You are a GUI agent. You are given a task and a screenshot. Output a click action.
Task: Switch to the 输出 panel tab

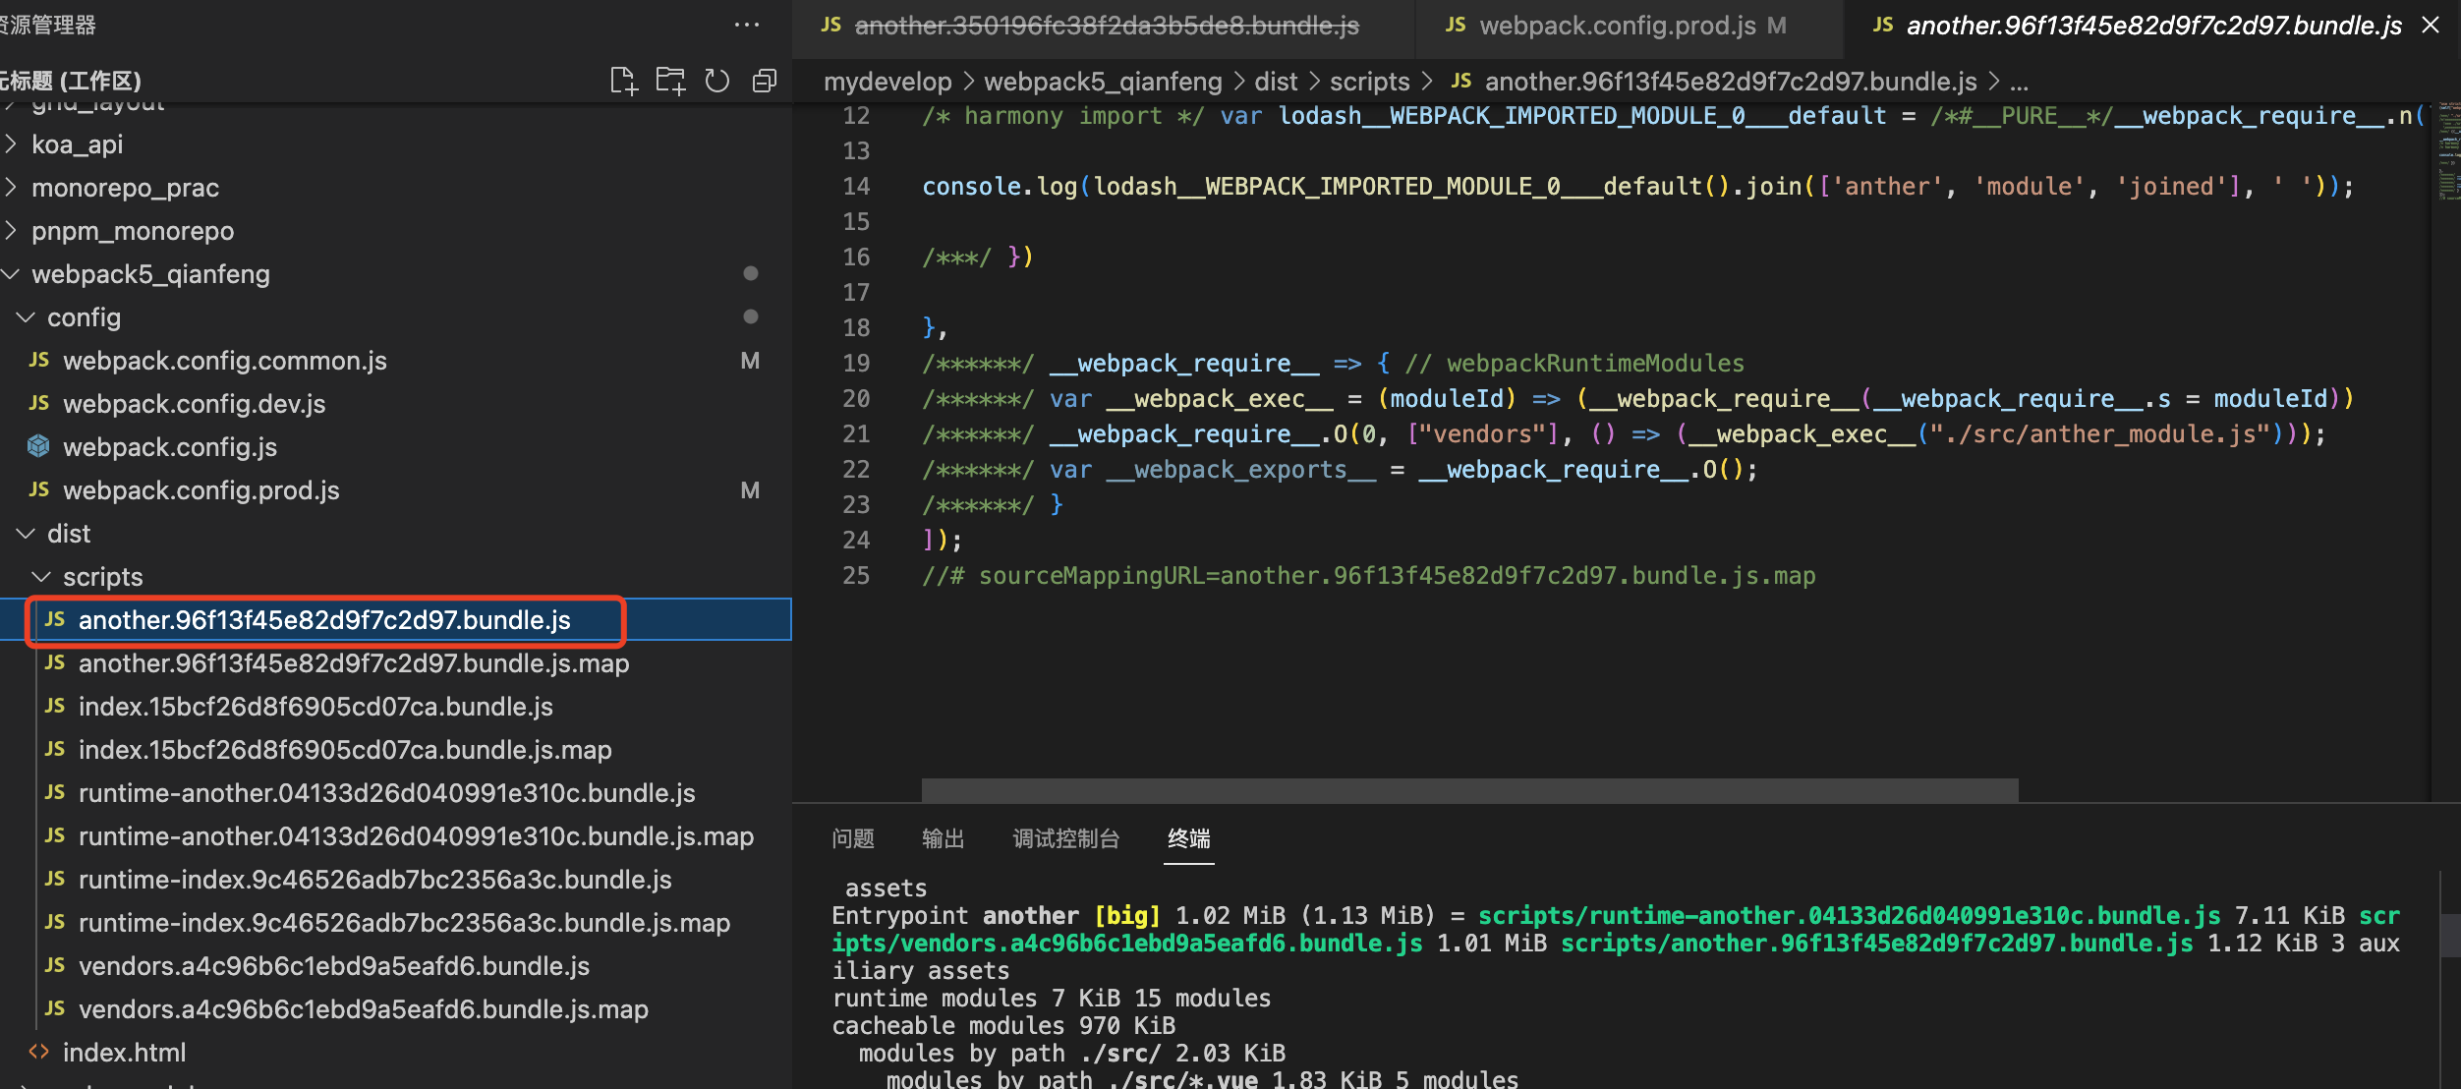[x=943, y=838]
